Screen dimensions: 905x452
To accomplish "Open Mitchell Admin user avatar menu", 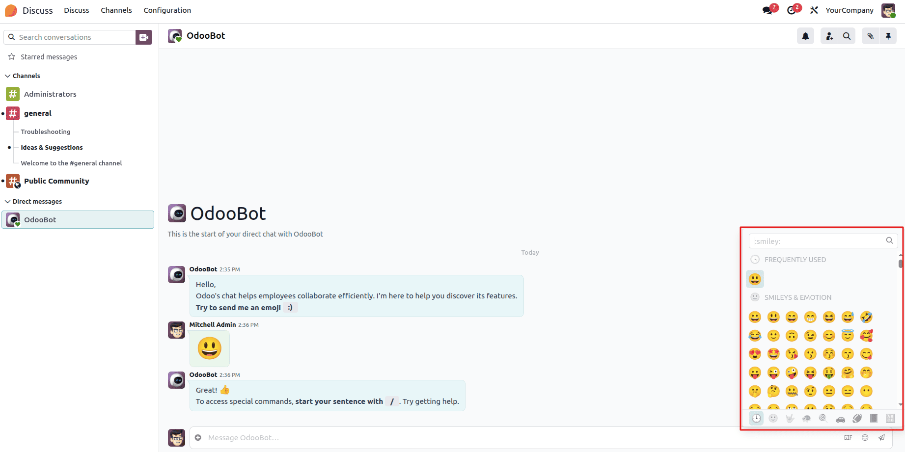I will click(x=888, y=10).
